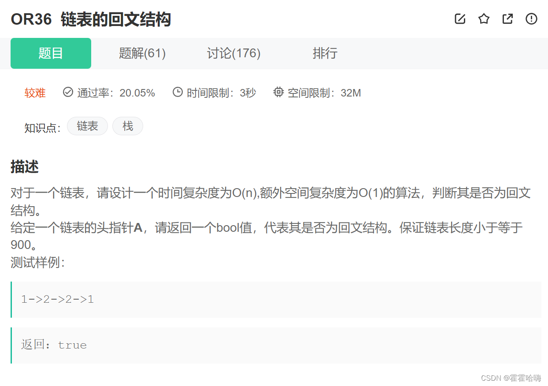Open the 题解(61) tab
Viewport: 548px width, 386px height.
tap(142, 53)
